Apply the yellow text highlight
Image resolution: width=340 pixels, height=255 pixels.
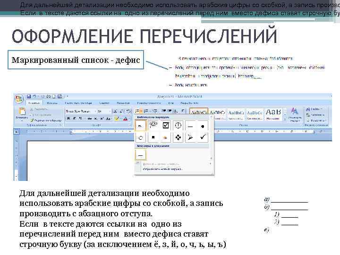(117, 119)
